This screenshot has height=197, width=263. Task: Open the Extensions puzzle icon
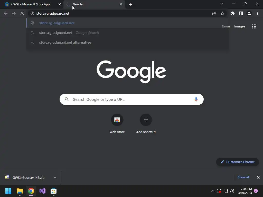(233, 13)
